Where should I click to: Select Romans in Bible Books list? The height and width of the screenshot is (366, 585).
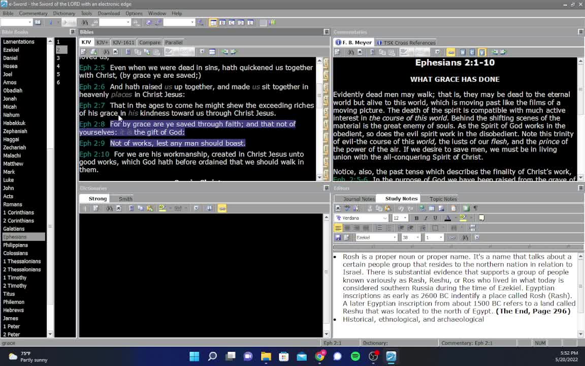(13, 204)
